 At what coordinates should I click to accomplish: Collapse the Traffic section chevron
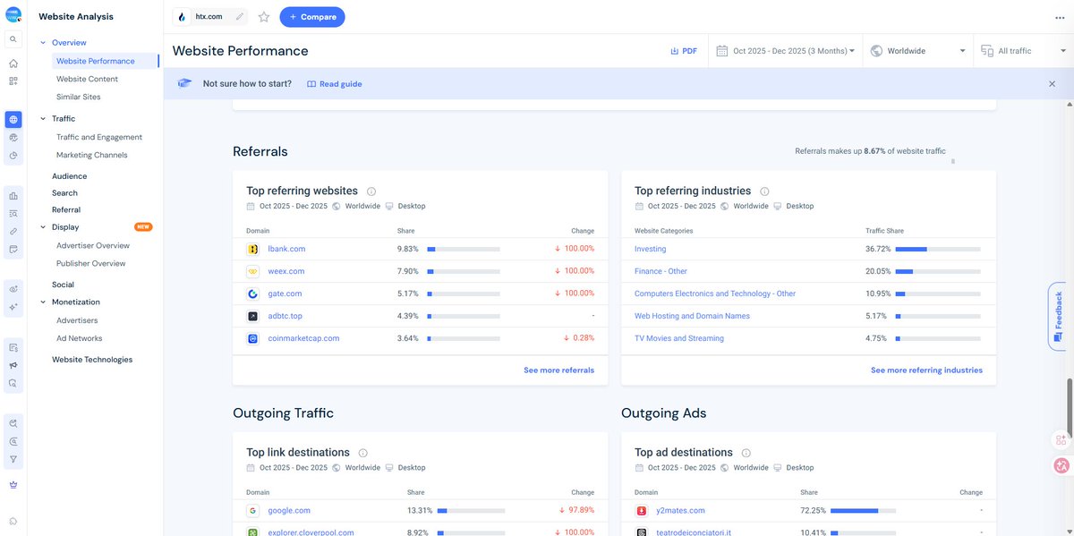tap(42, 119)
